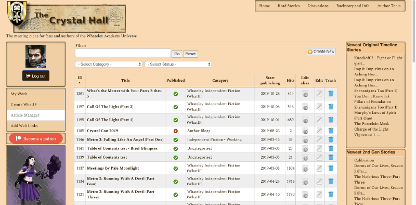Click Become a patron button
The image size is (416, 205).
point(36,138)
